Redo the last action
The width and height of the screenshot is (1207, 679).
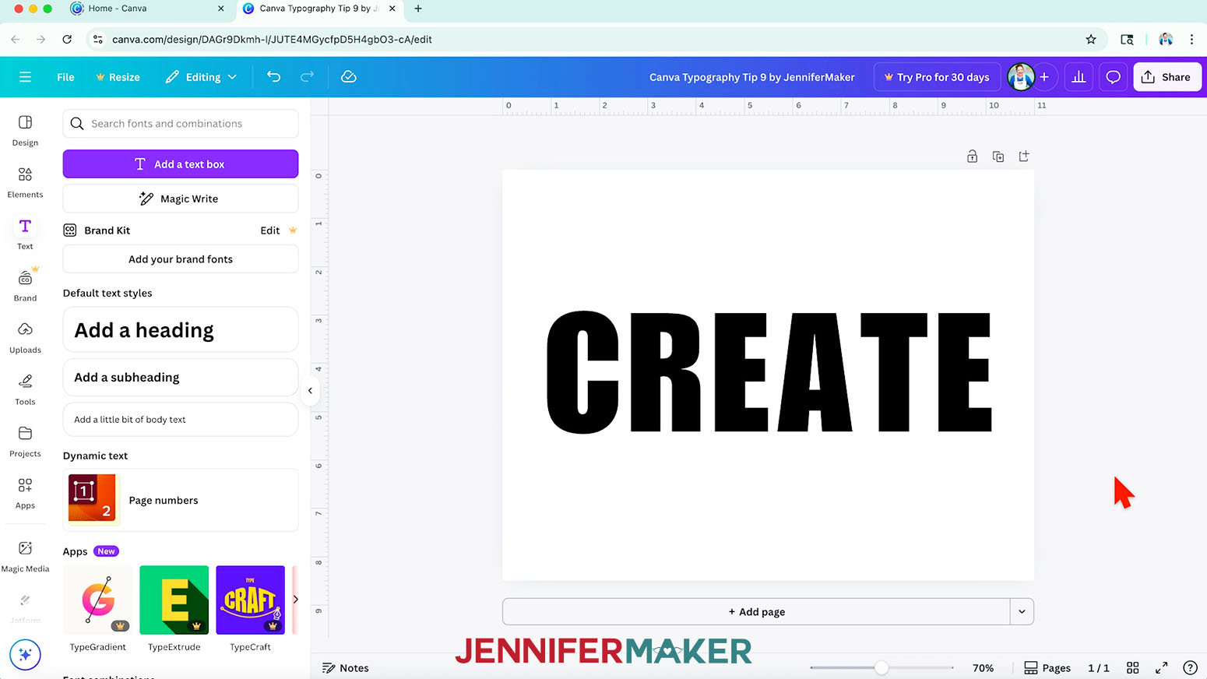click(x=307, y=76)
